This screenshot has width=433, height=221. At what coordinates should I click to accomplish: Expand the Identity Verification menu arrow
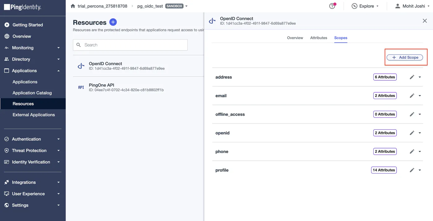tap(58, 162)
